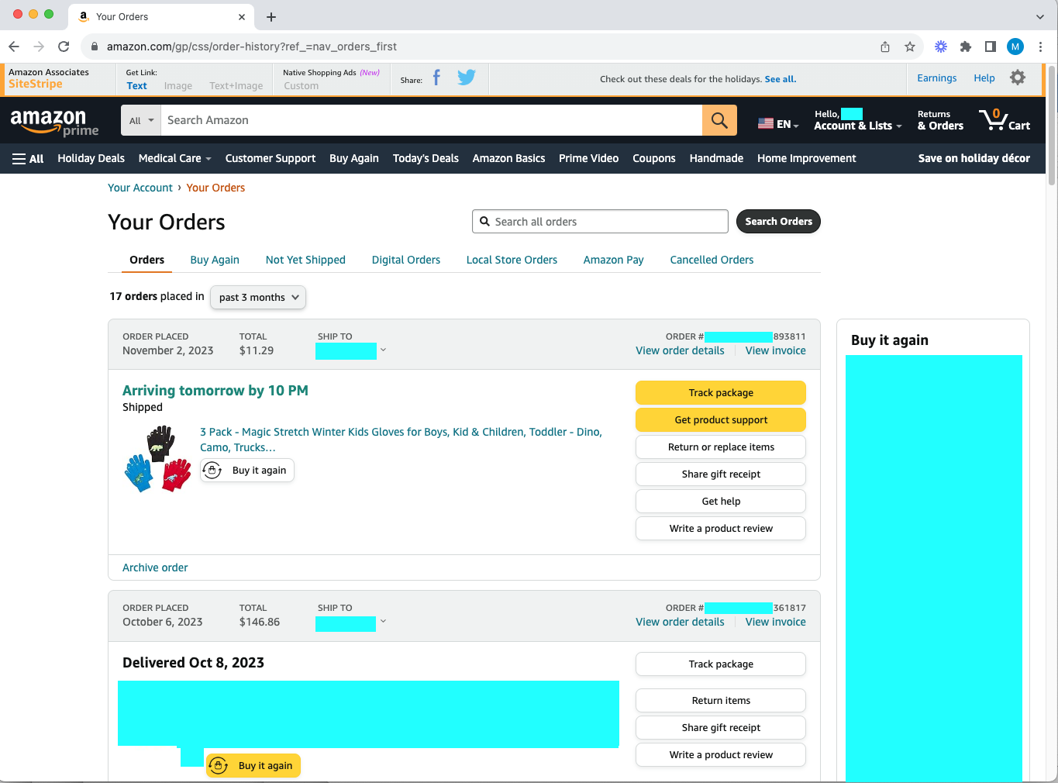Open the past 3 months filter dropdown
The height and width of the screenshot is (783, 1058).
point(258,298)
